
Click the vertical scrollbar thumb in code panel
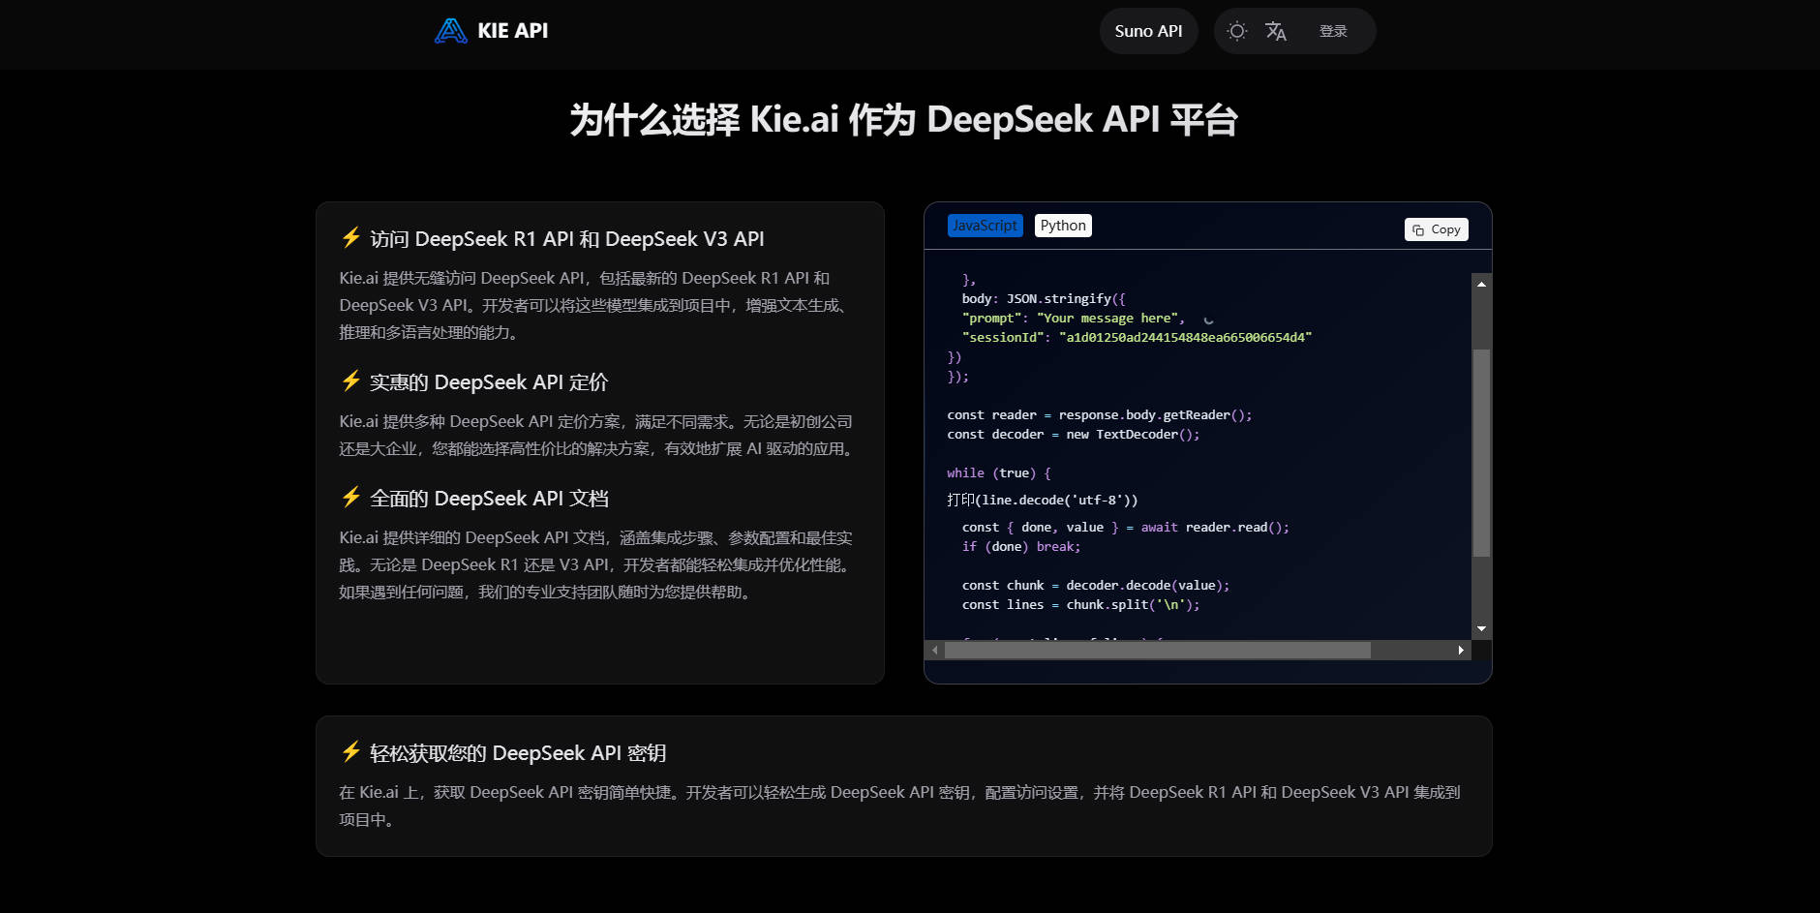point(1481,453)
